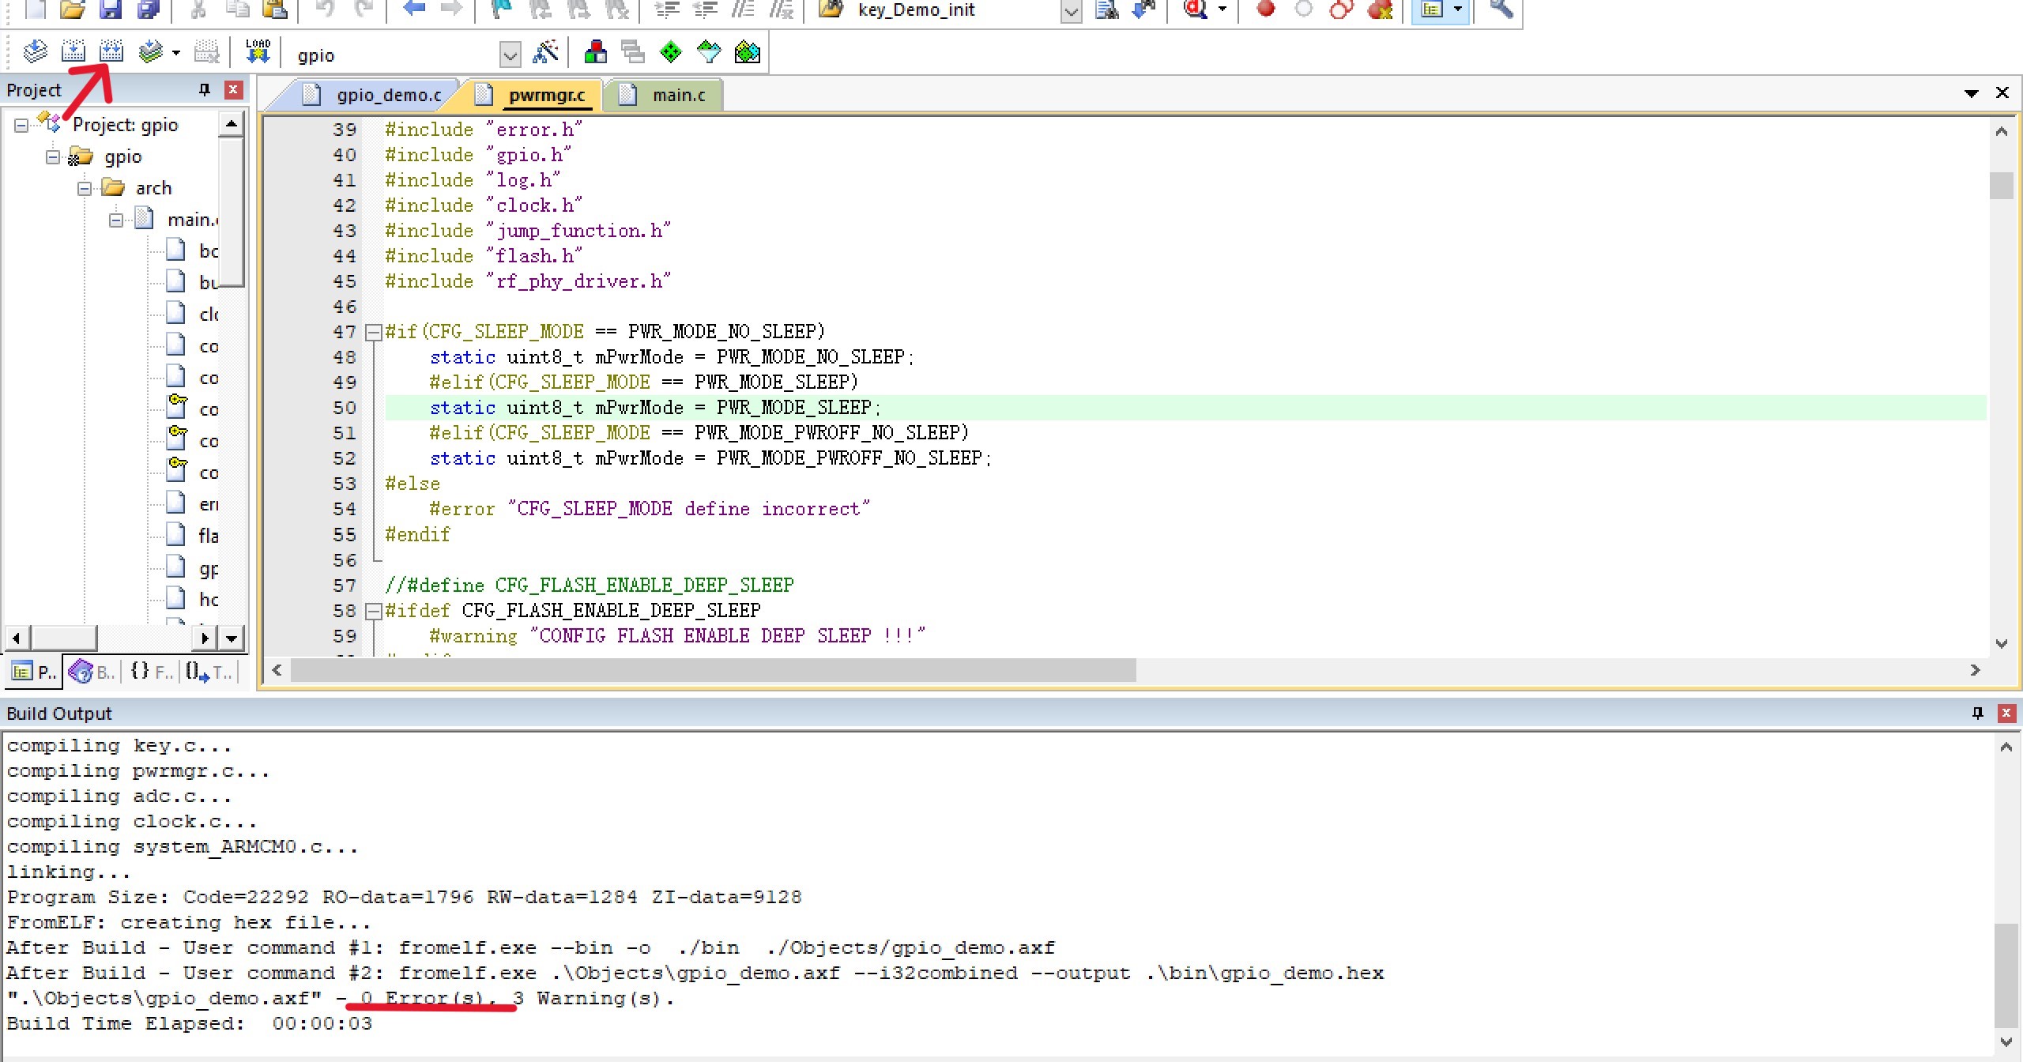Click highlighted line 50 mPwrMode code
The width and height of the screenshot is (2023, 1062).
(655, 408)
